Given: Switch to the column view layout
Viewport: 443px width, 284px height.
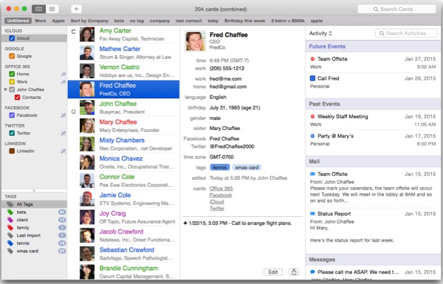Looking at the screenshot, I should click(x=39, y=9).
